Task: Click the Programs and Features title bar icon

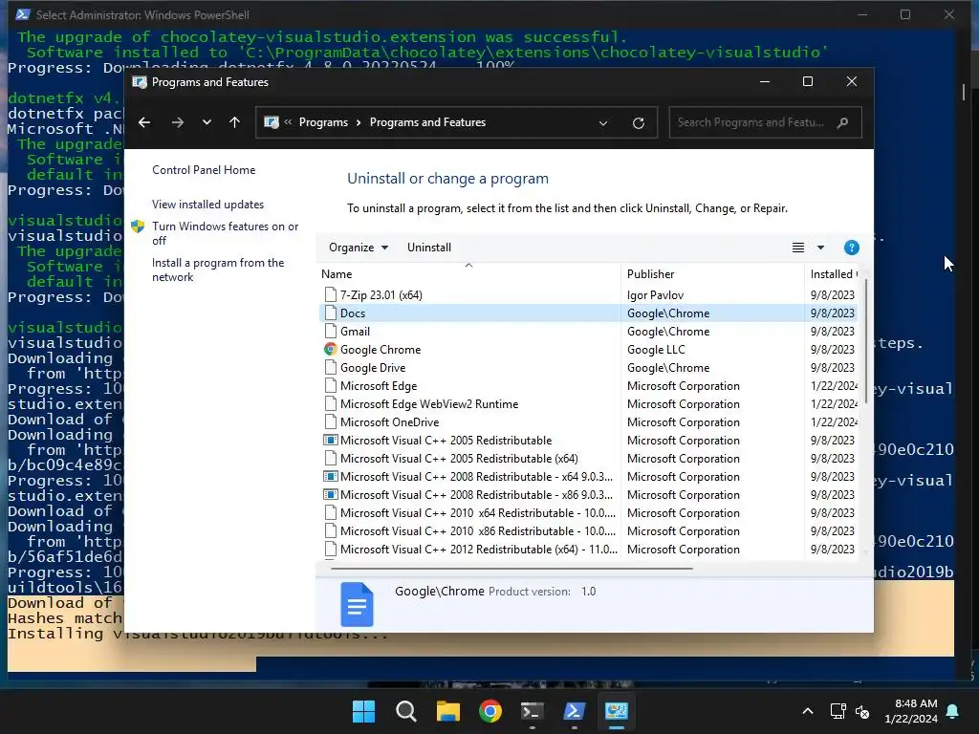Action: tap(140, 82)
